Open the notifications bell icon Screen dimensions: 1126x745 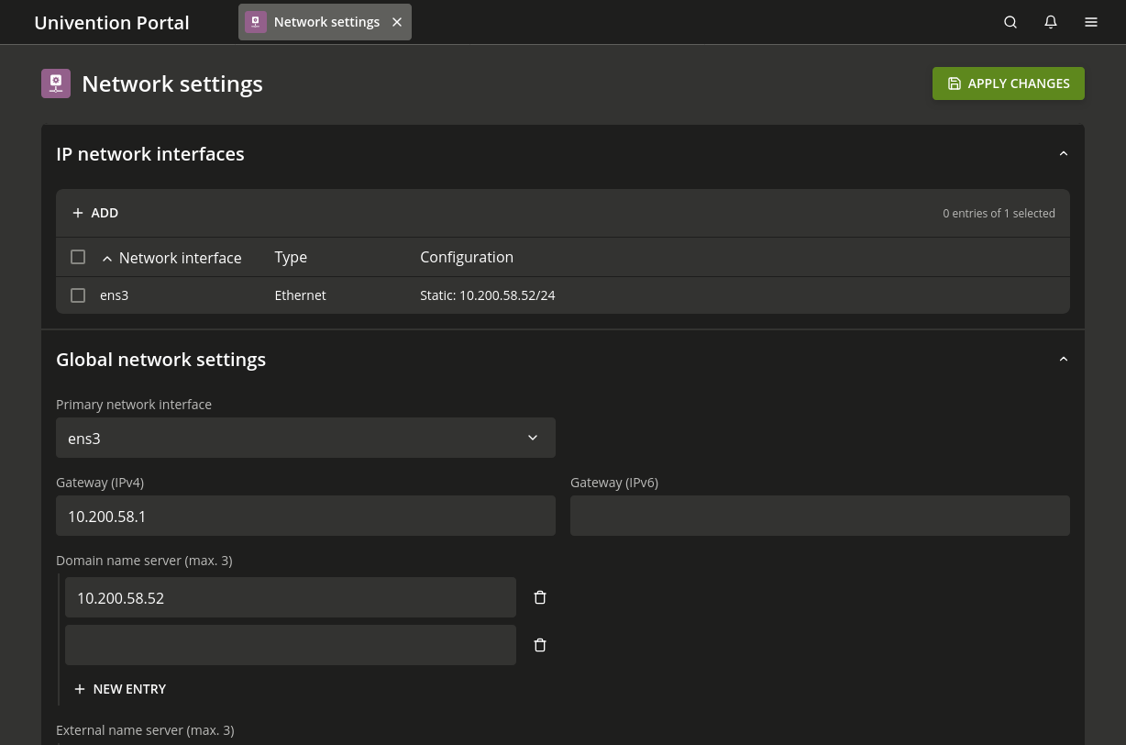point(1051,22)
